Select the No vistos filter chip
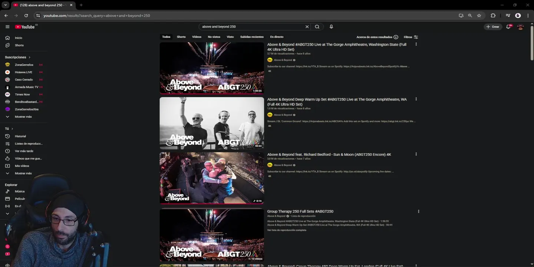This screenshot has width=534, height=267. pos(214,37)
